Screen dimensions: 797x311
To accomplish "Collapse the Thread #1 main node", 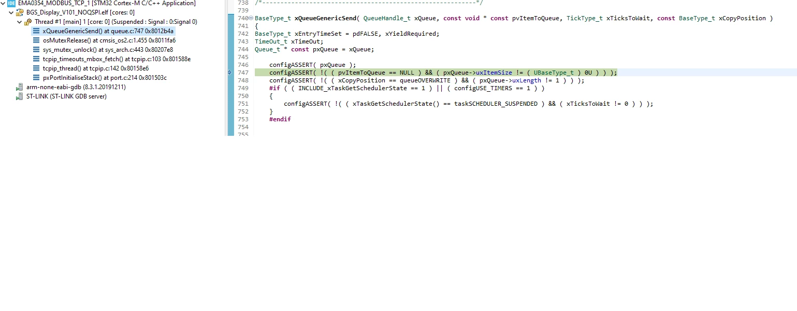I will (20, 22).
